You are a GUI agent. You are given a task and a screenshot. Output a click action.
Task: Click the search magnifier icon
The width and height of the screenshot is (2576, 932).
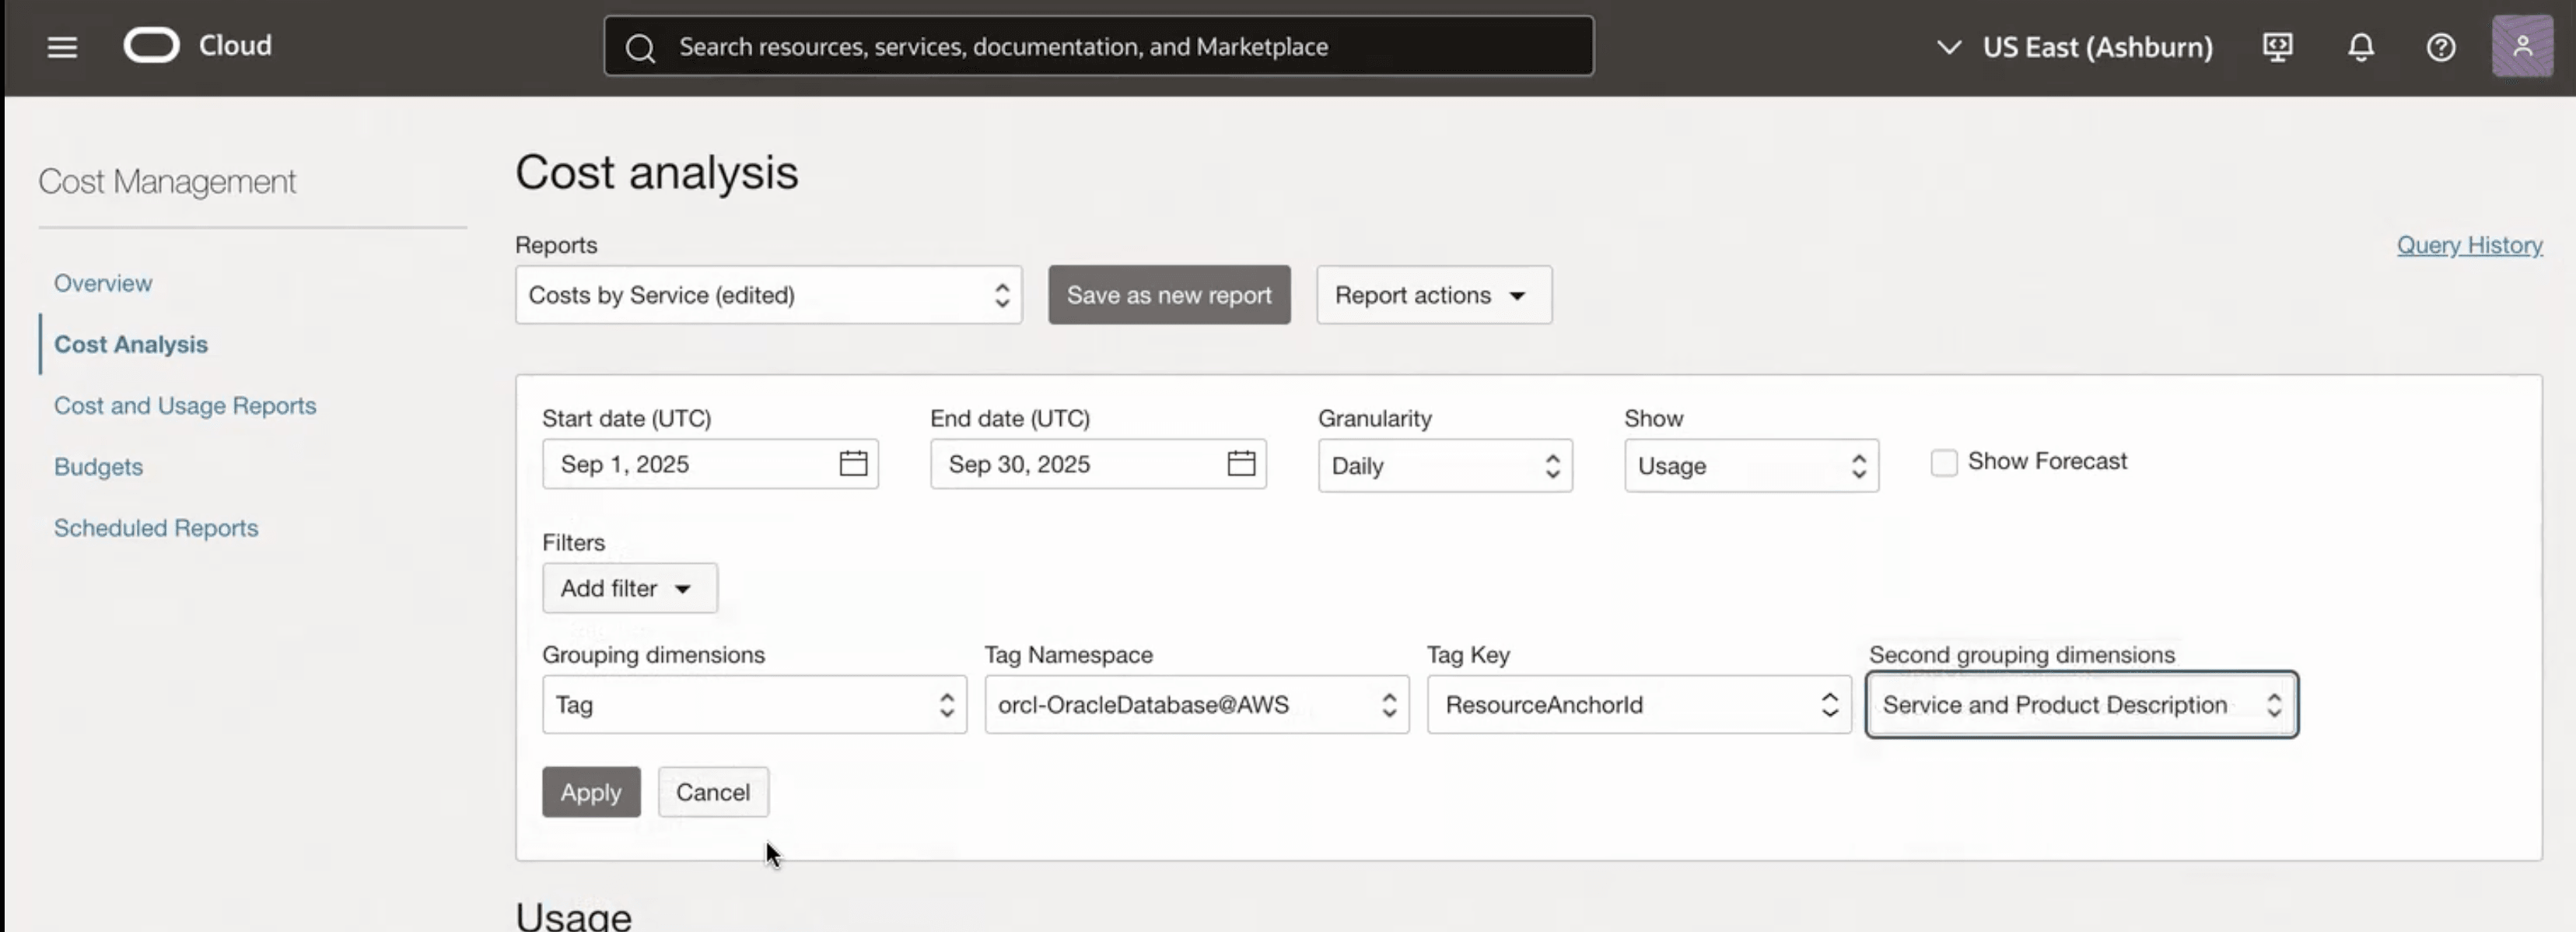641,46
